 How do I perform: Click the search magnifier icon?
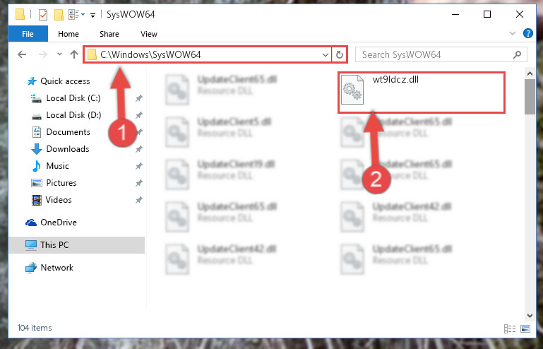pyautogui.click(x=517, y=55)
